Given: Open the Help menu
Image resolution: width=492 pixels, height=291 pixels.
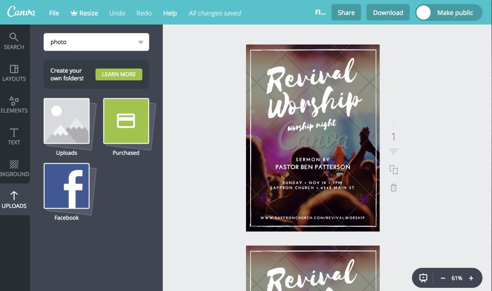Looking at the screenshot, I should [x=170, y=13].
